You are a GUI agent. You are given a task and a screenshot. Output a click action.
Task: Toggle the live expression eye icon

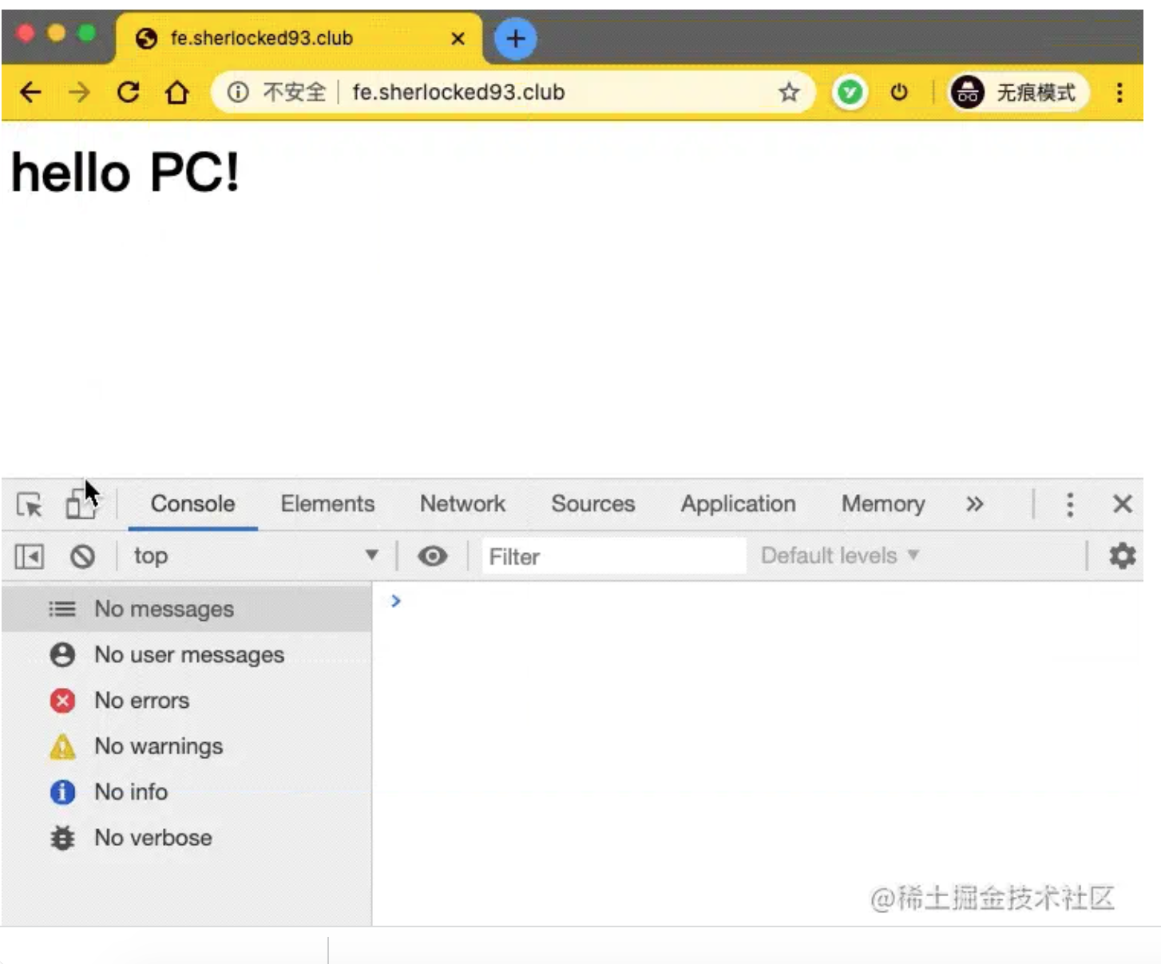432,556
